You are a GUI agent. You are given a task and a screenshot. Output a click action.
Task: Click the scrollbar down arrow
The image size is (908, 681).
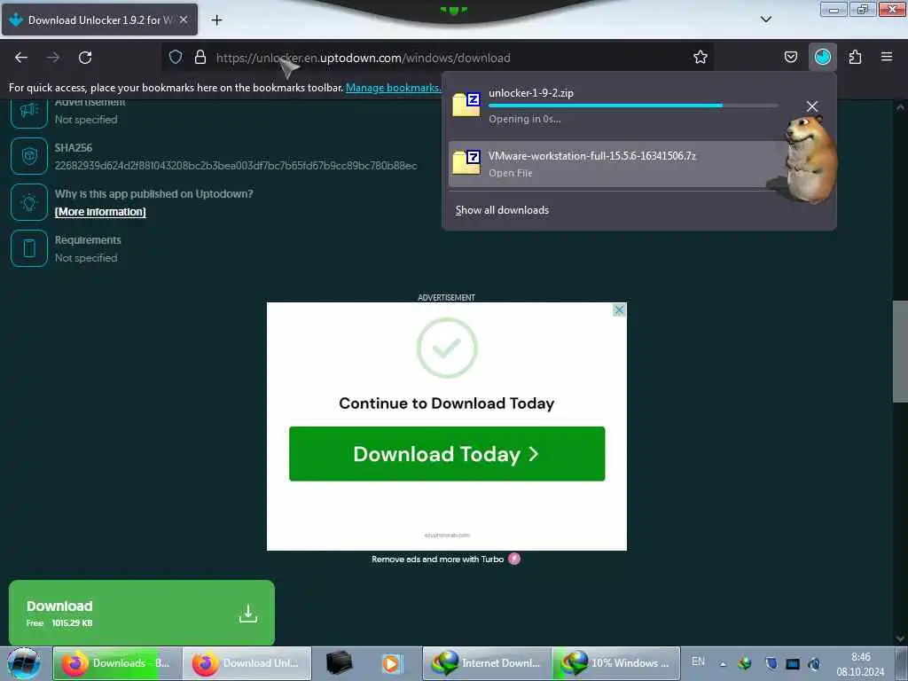pyautogui.click(x=900, y=638)
